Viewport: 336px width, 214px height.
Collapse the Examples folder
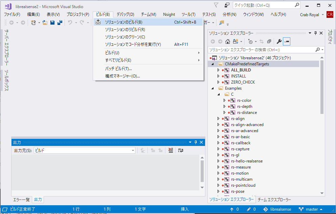tap(212, 88)
